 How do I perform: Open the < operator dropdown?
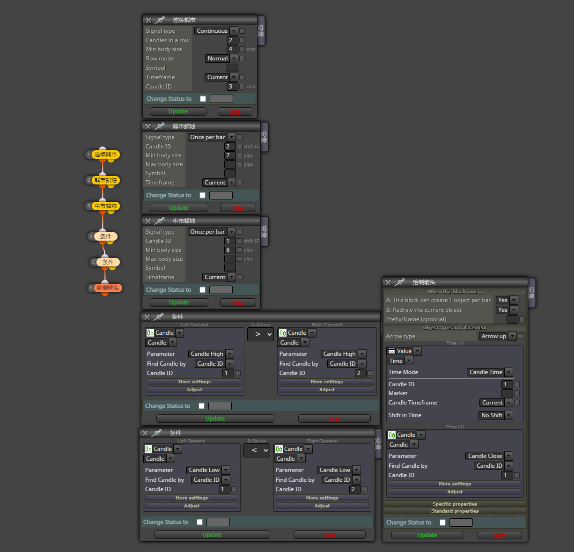coord(257,450)
